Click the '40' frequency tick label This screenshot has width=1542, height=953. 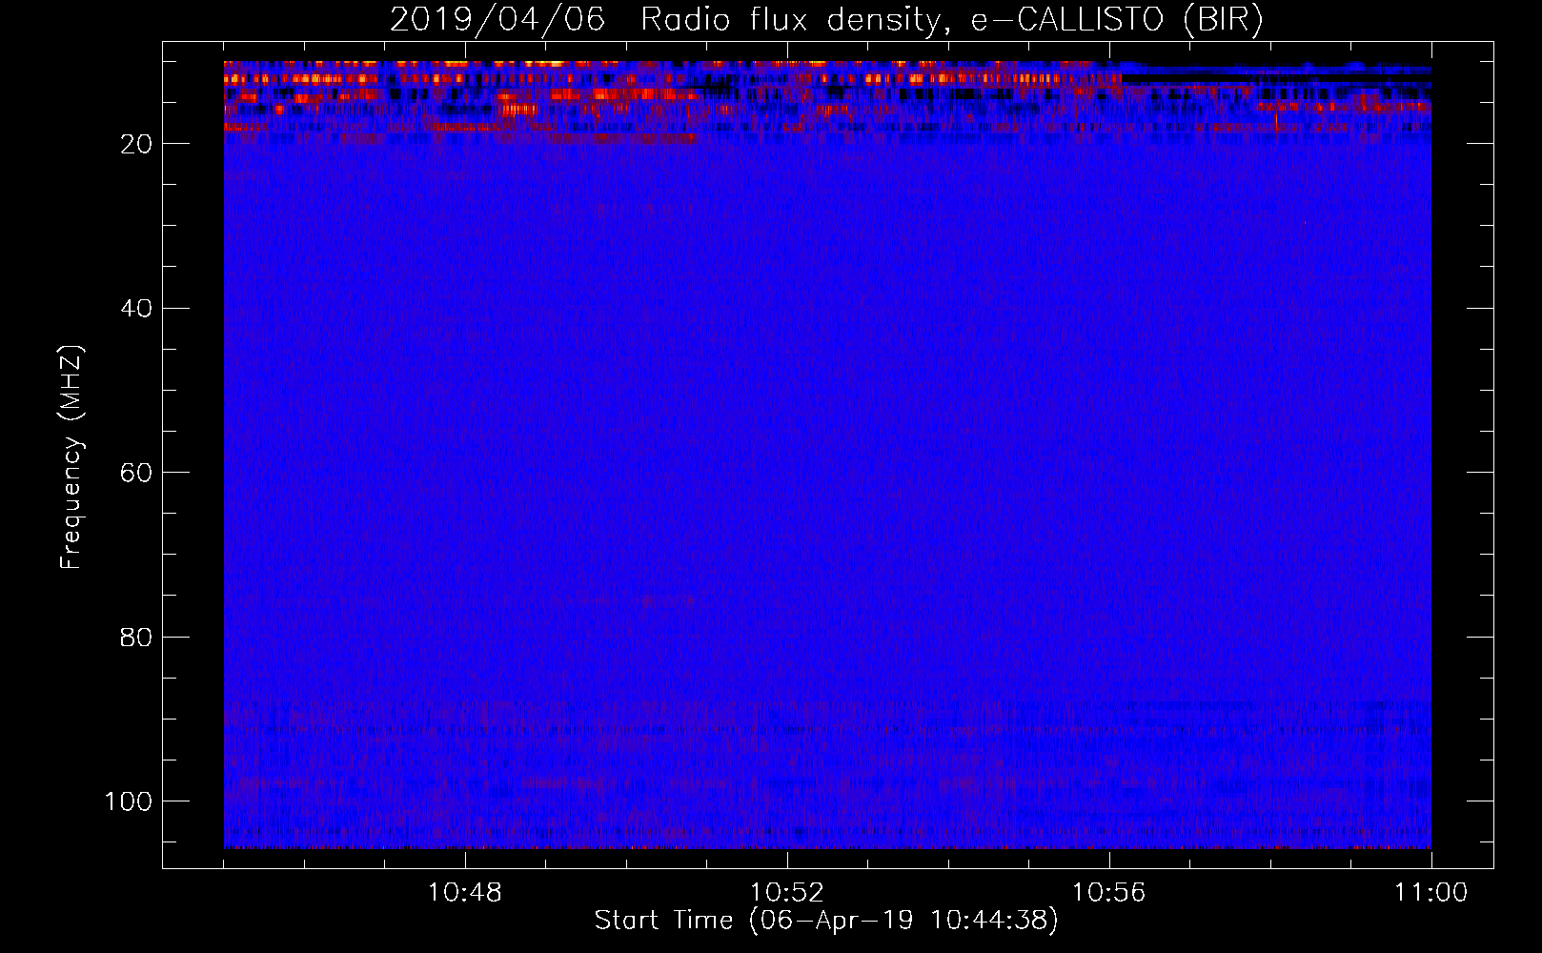click(x=136, y=309)
